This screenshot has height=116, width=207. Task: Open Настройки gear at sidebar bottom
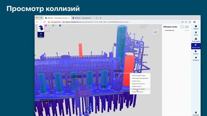pyautogui.click(x=196, y=113)
